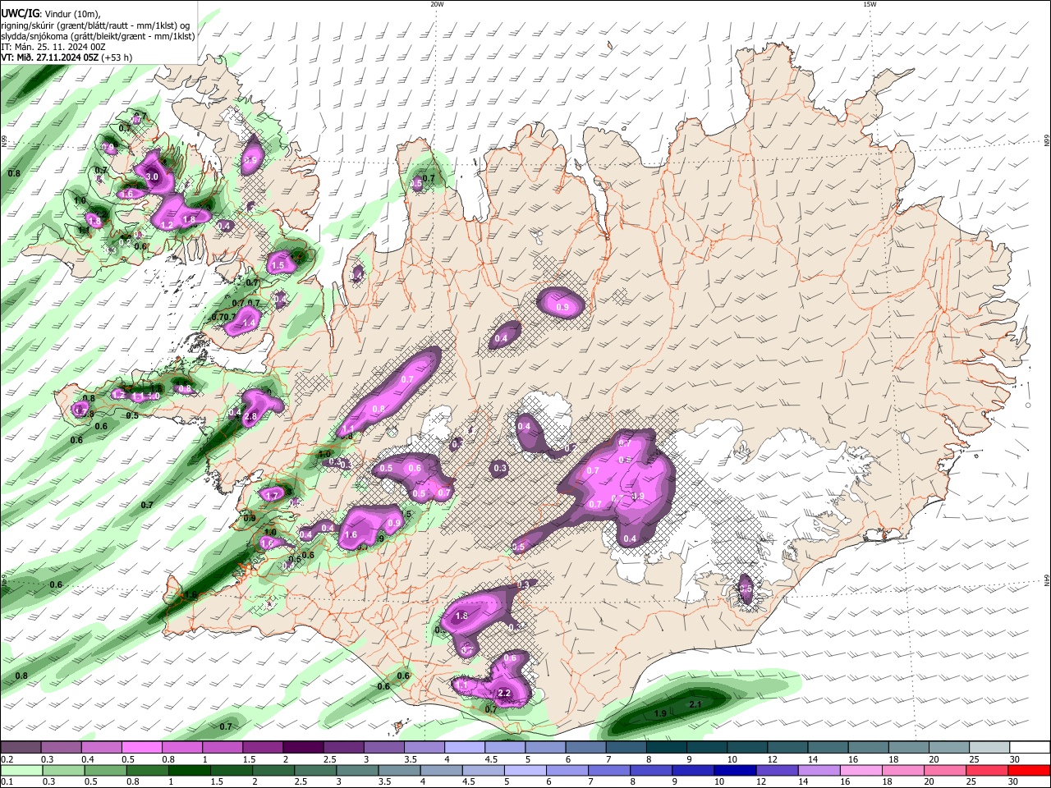Pick the pale green first swatch of the lower legend
This screenshot has height=788, width=1051.
point(21,770)
